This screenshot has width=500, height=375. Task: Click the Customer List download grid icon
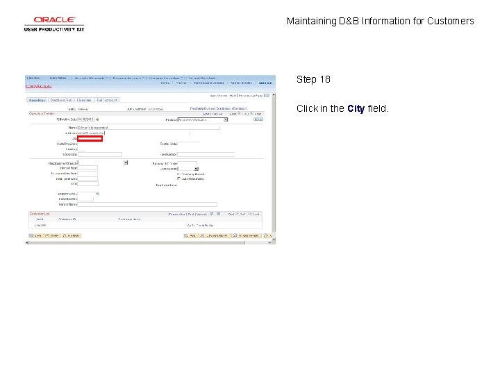[x=219, y=214]
